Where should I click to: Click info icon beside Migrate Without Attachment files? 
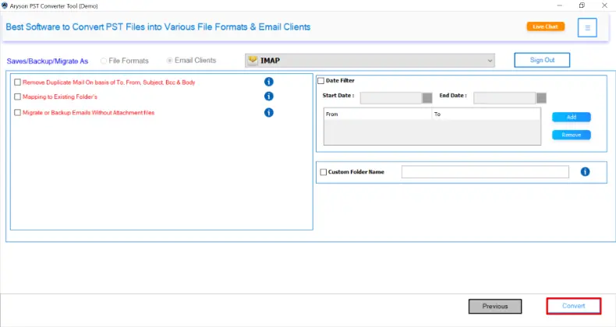[x=269, y=113]
